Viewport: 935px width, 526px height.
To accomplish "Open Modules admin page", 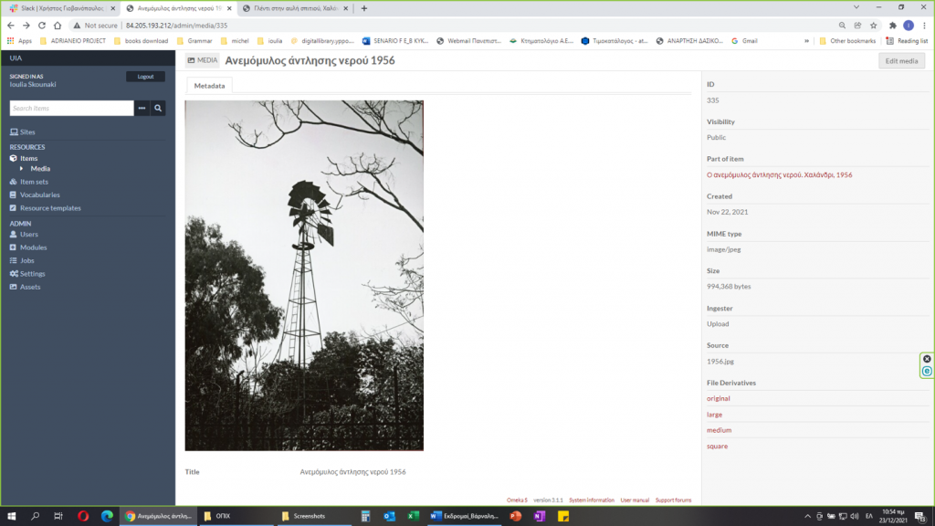I will [x=34, y=247].
